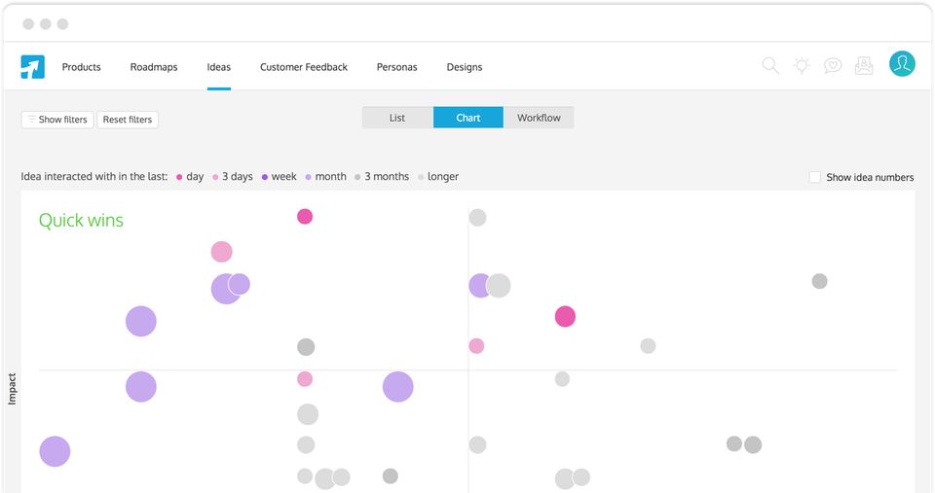Enable Show idea numbers checkbox
Image resolution: width=935 pixels, height=493 pixels.
click(x=814, y=177)
